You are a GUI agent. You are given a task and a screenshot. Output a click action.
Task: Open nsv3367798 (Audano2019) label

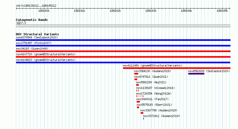[159, 110]
